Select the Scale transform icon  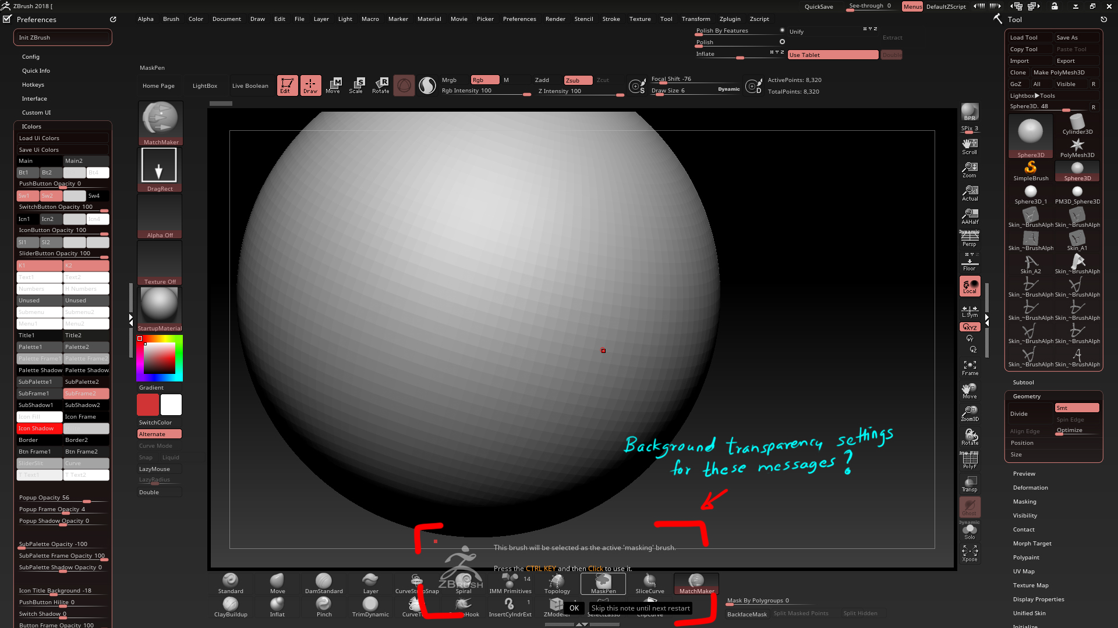(x=356, y=85)
